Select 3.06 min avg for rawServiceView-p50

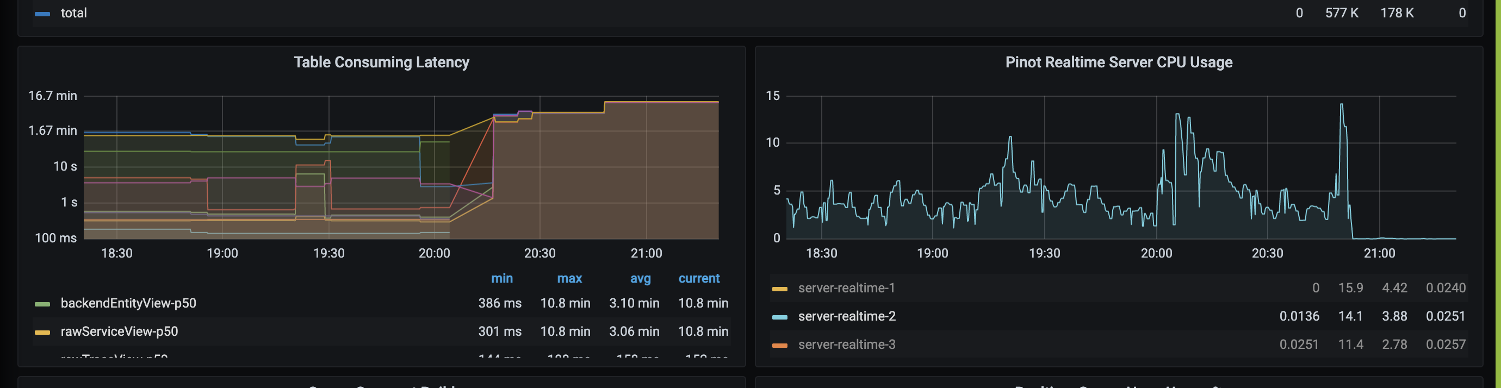634,331
